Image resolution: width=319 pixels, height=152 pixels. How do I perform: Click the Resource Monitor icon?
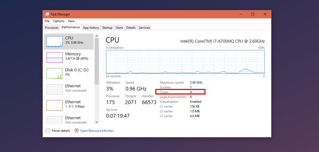click(77, 131)
